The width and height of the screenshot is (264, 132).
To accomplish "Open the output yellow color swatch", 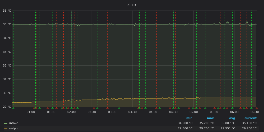I will 6,129.
